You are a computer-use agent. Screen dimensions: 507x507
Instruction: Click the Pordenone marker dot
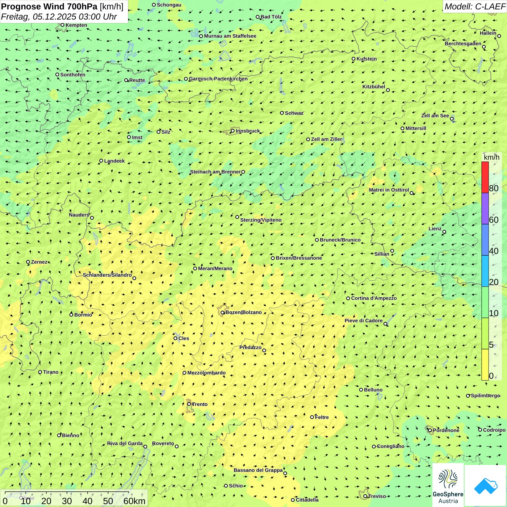(x=430, y=430)
